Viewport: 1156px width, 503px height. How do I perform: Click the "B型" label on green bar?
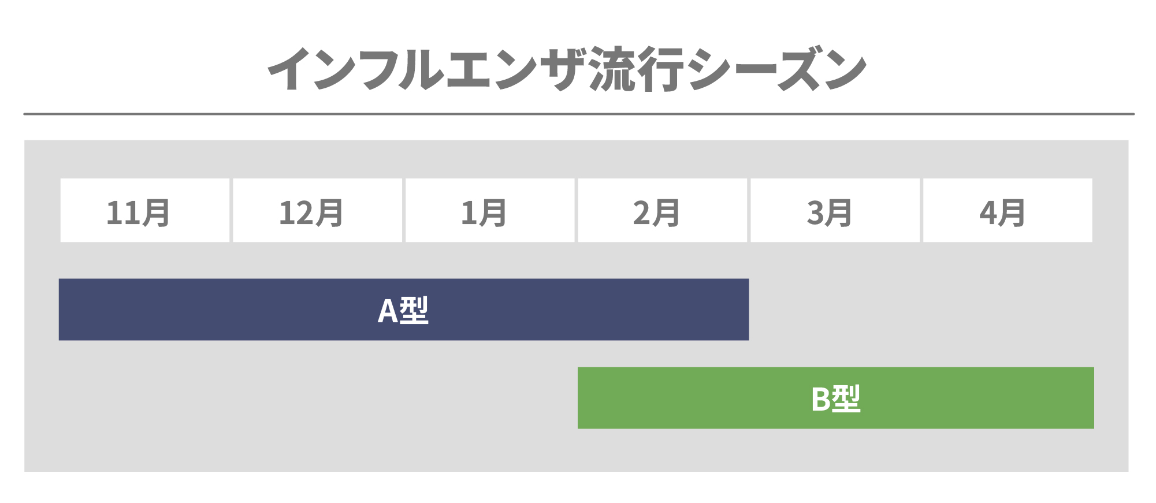(x=835, y=398)
